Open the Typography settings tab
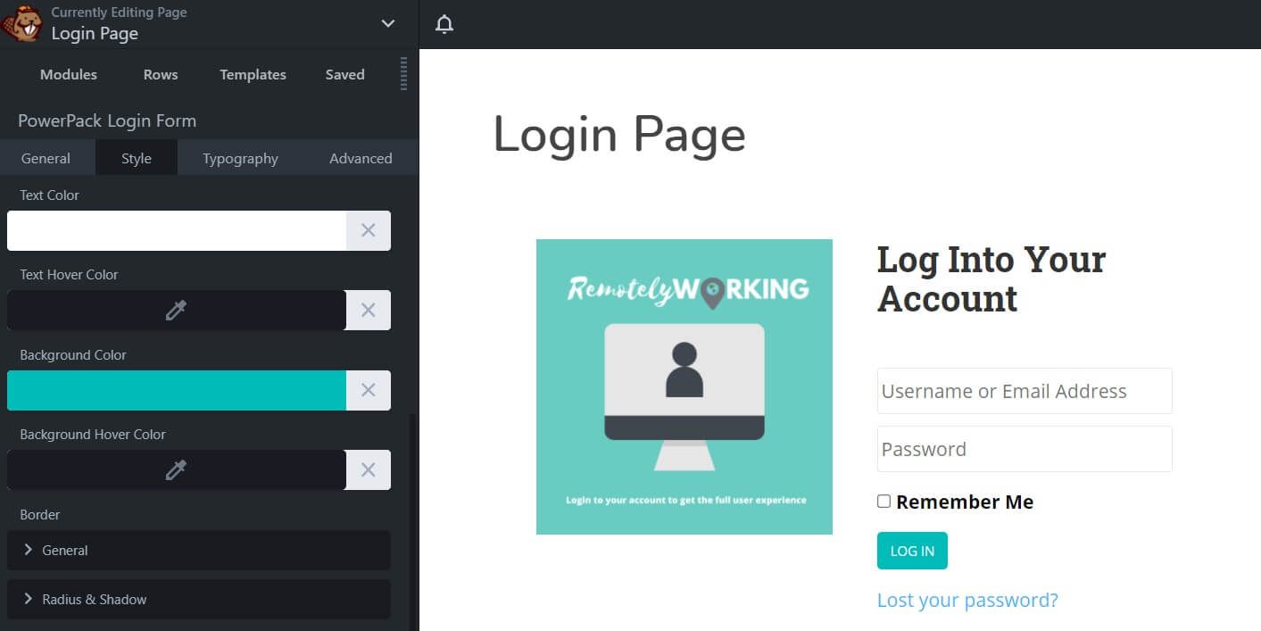The height and width of the screenshot is (631, 1261). click(240, 158)
